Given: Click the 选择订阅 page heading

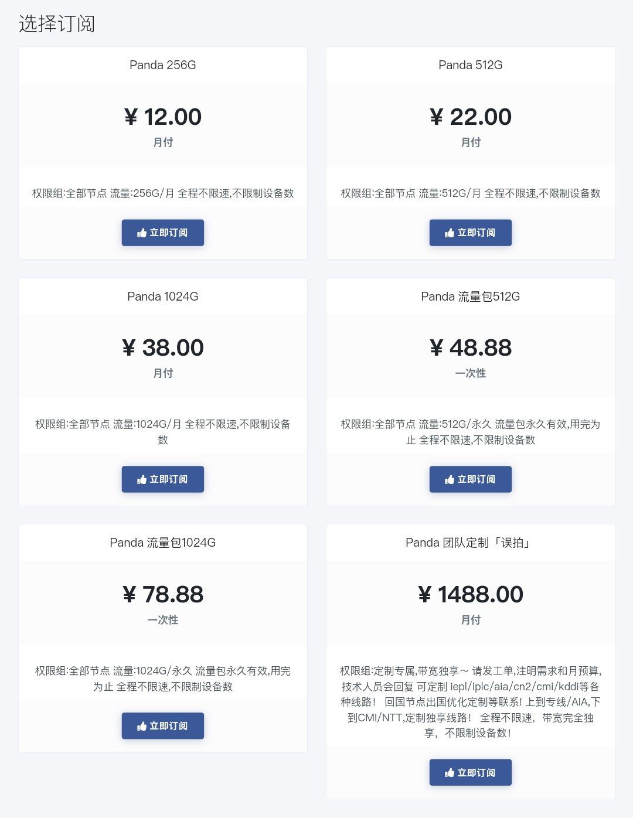Looking at the screenshot, I should pos(57,24).
